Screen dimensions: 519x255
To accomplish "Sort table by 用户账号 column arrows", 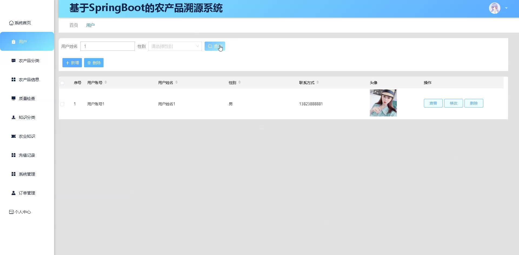I will 106,82.
